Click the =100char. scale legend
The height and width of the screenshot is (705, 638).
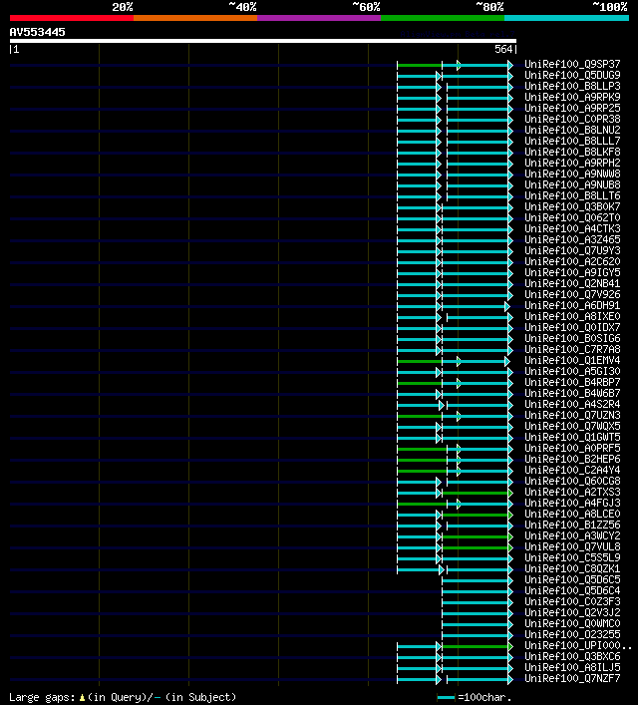[x=475, y=697]
